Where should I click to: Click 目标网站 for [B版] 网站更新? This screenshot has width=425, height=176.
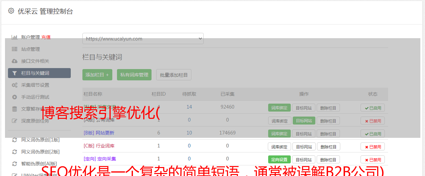click(304, 133)
